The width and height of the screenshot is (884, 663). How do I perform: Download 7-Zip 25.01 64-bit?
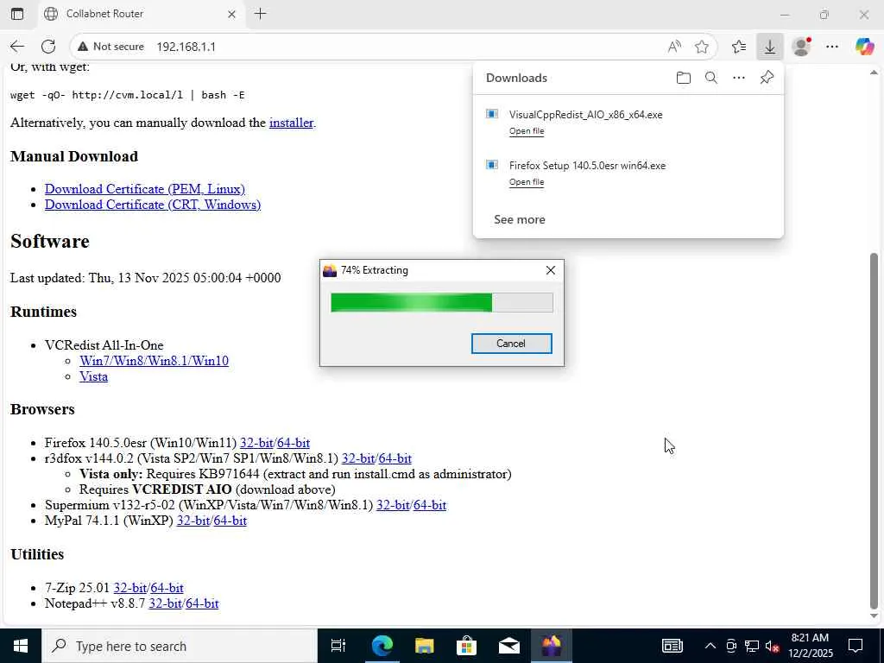click(x=167, y=588)
